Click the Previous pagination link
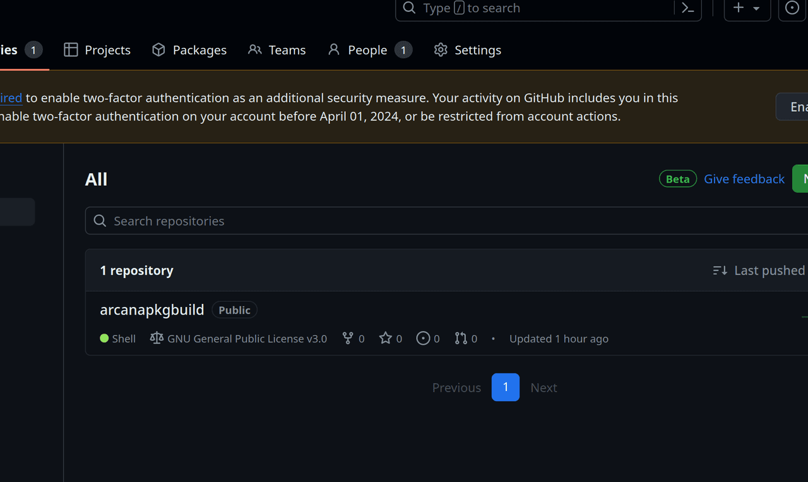 coord(456,388)
